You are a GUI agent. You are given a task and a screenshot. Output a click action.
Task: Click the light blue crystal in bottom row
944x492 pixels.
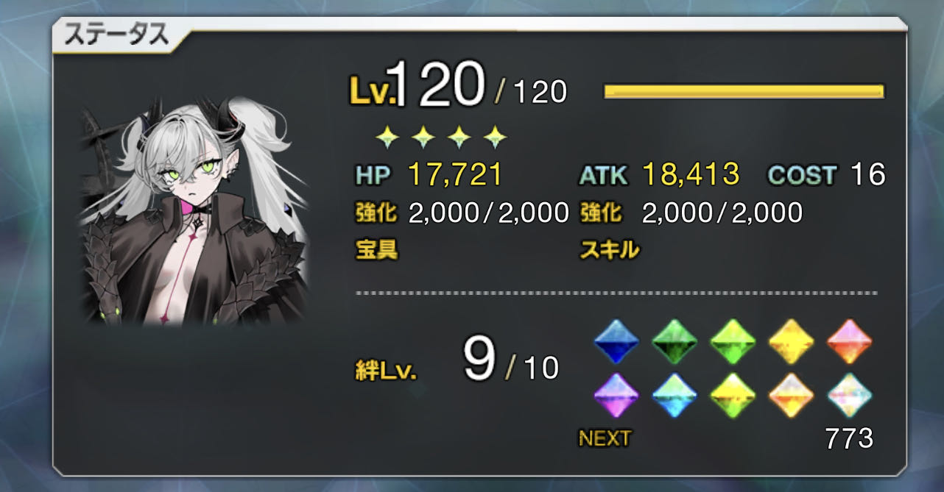tap(674, 396)
